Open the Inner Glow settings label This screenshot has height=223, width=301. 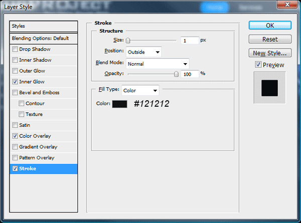(32, 82)
